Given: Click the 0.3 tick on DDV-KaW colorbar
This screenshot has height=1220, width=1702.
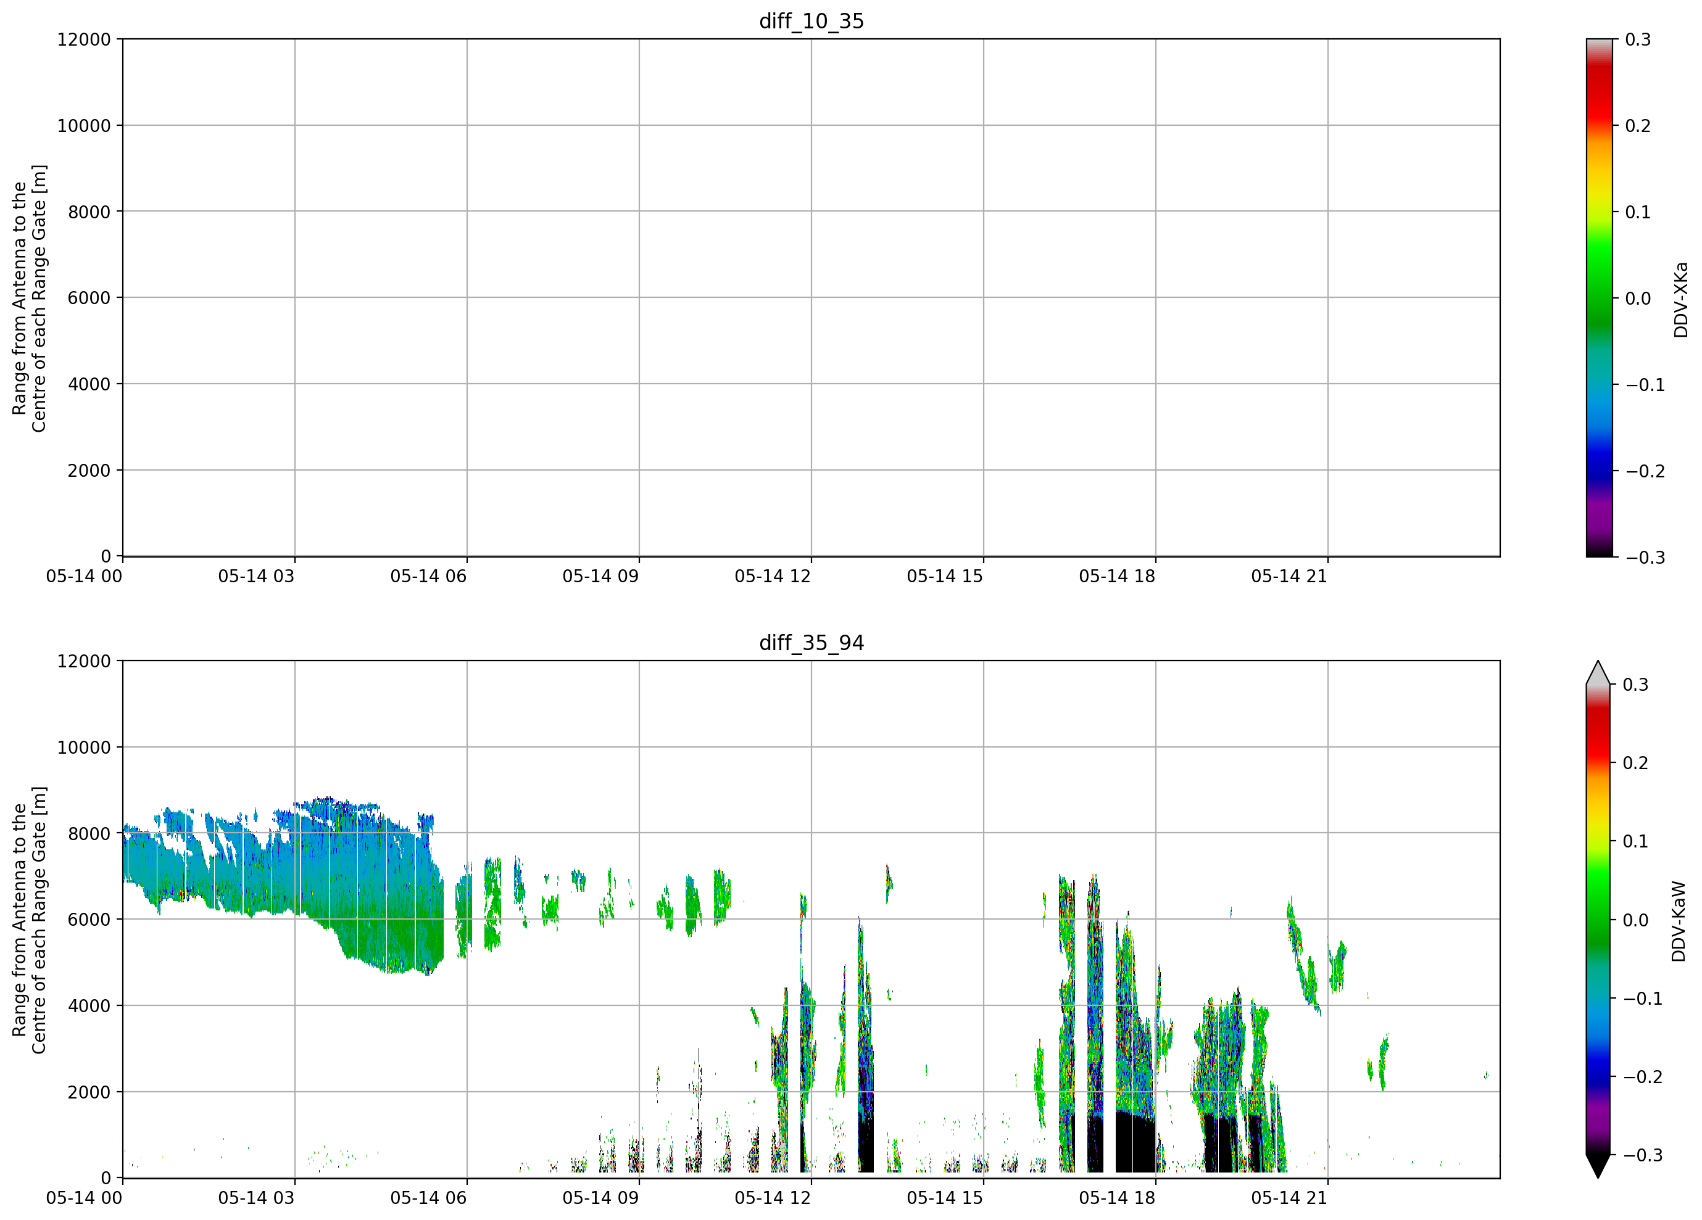Looking at the screenshot, I should coord(1636,684).
